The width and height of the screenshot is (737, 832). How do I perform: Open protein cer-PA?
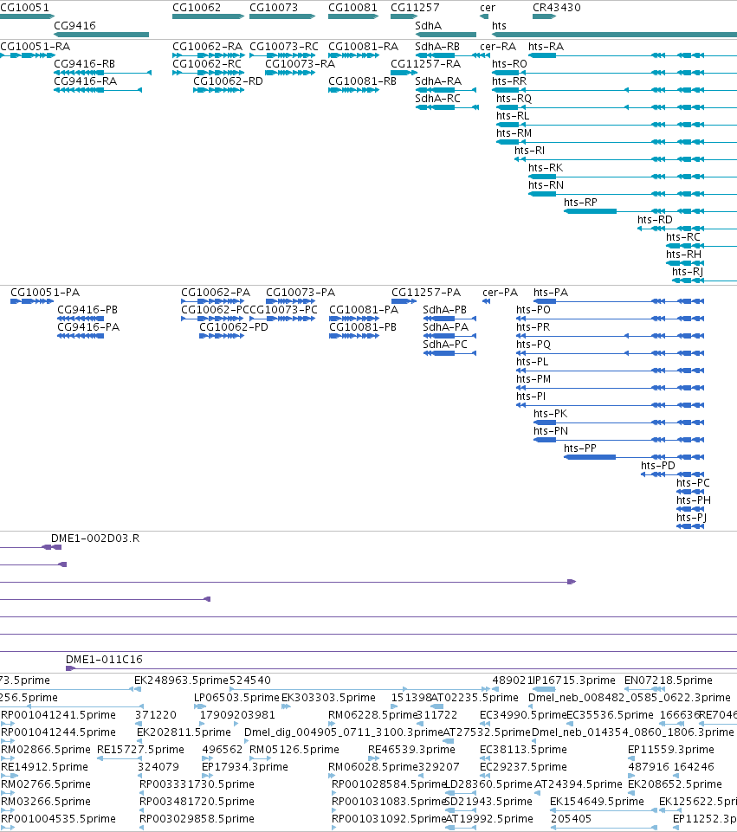[486, 301]
